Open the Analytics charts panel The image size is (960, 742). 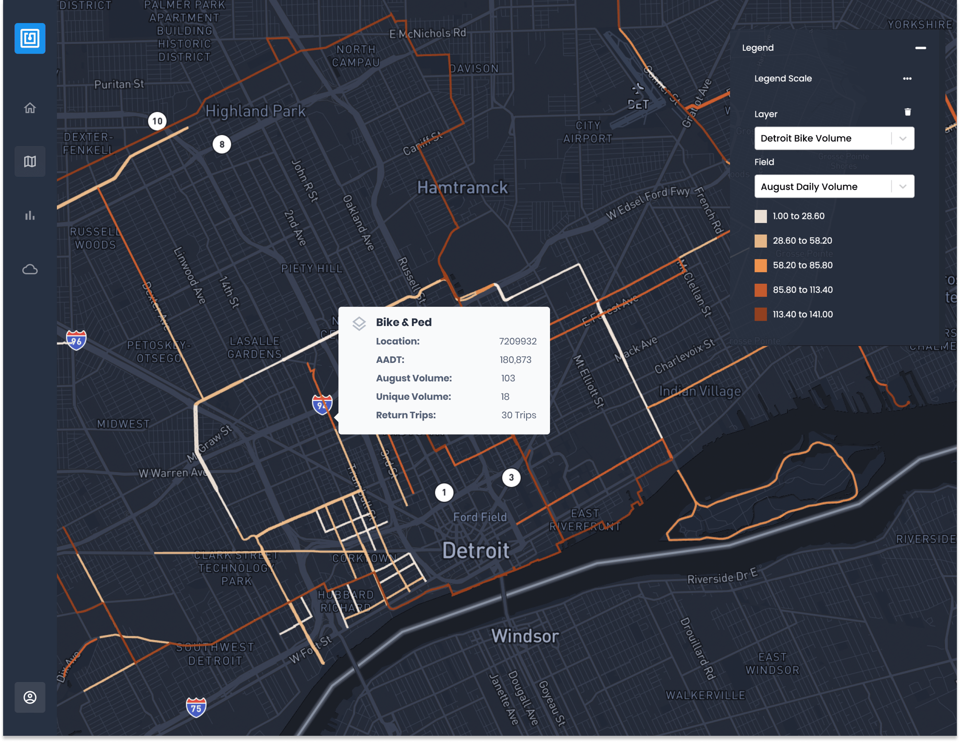30,215
